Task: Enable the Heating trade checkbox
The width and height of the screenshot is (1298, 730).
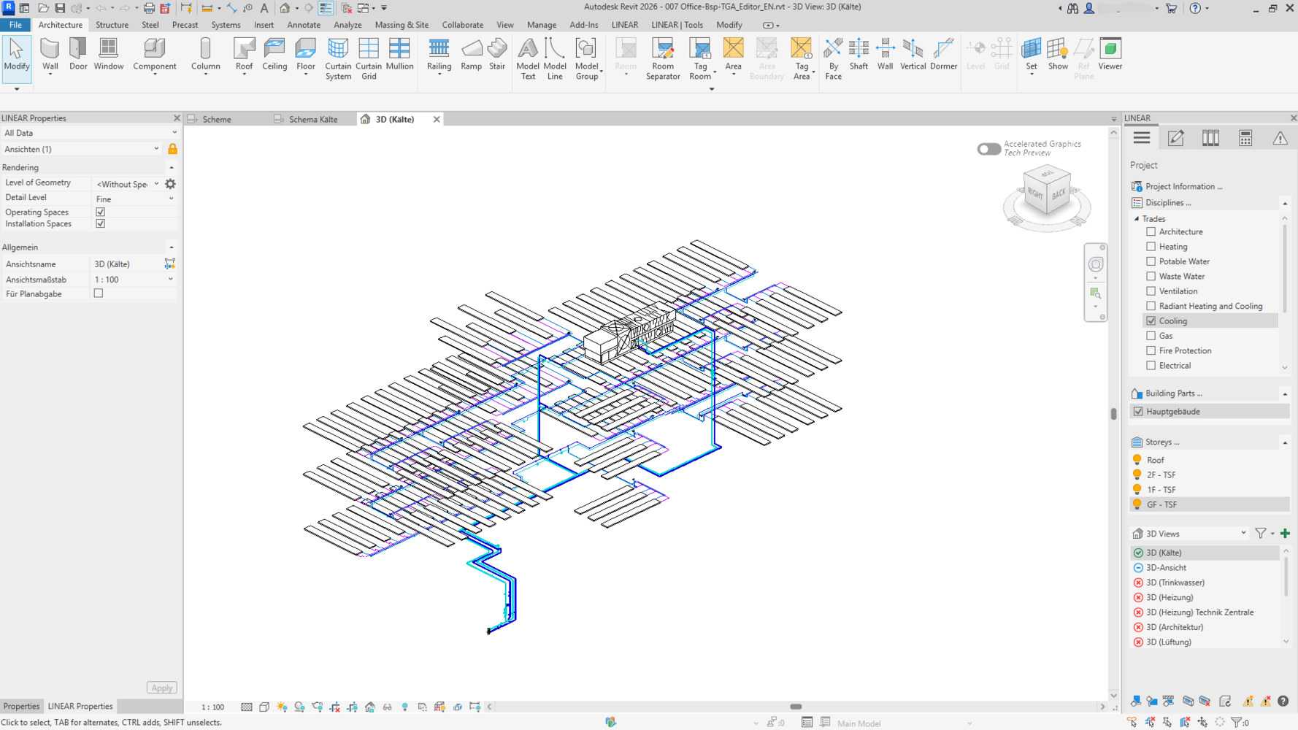Action: [1151, 247]
